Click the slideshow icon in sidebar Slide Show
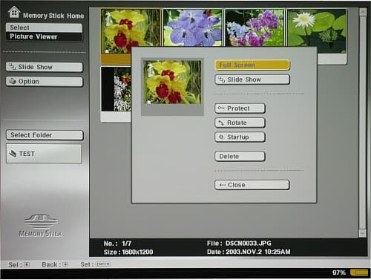This screenshot has width=371, height=280. click(13, 67)
